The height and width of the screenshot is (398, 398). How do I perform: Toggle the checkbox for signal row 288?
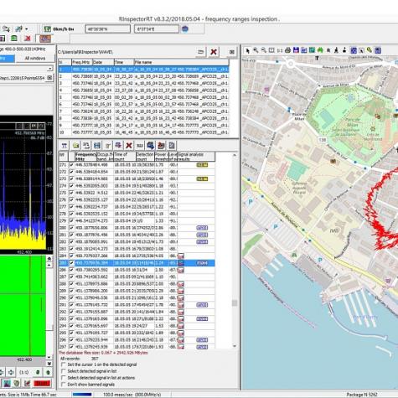pos(71,284)
